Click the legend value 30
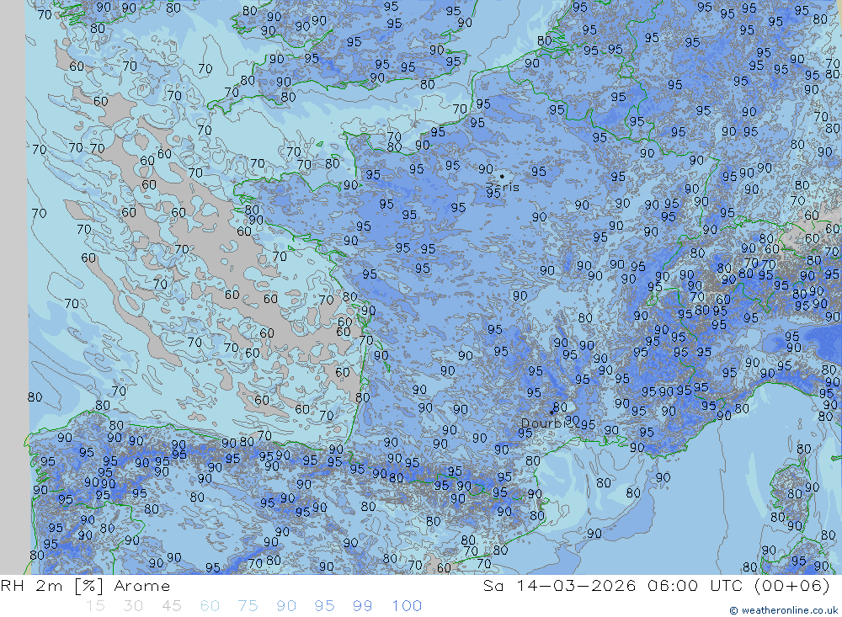Screen dimensions: 842x617 pyautogui.click(x=133, y=606)
